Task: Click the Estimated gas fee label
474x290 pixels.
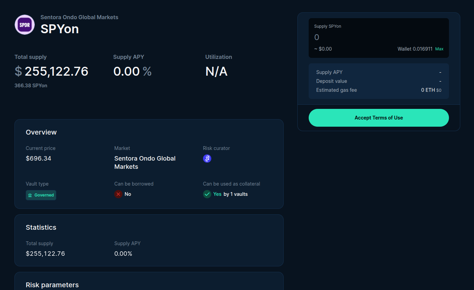Action: click(x=336, y=90)
